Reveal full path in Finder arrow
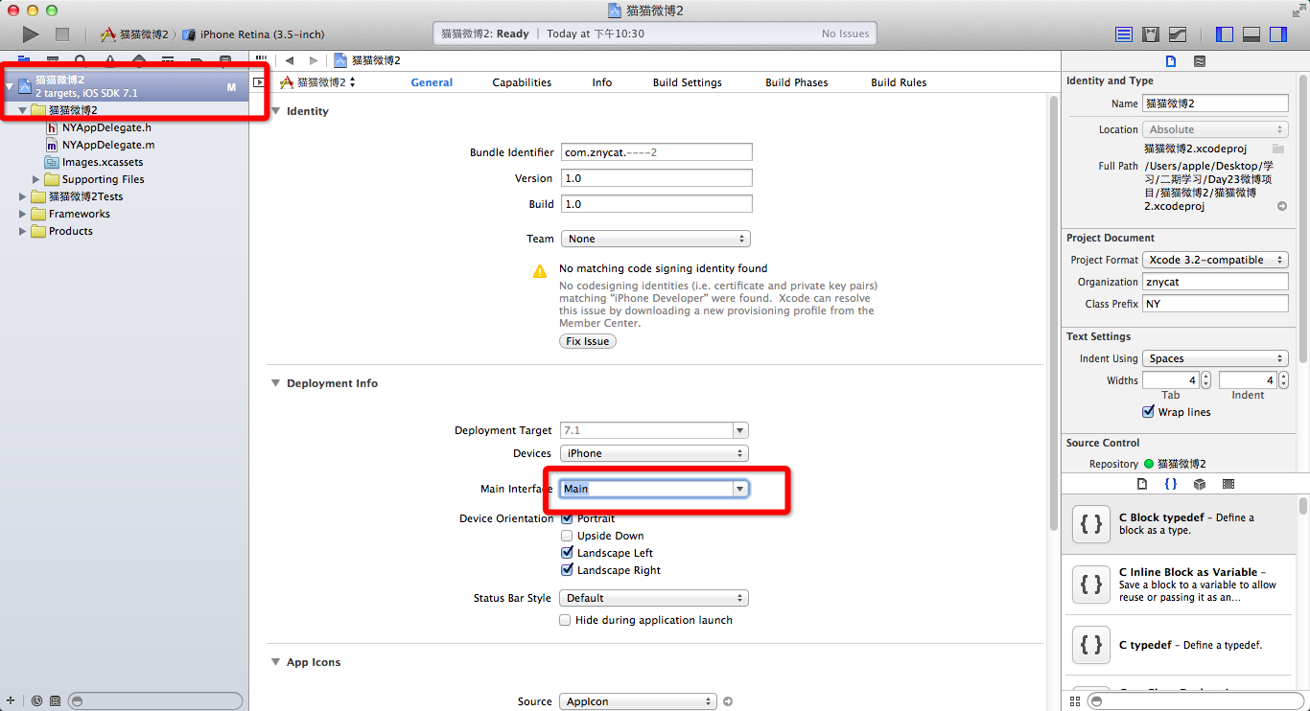Image resolution: width=1310 pixels, height=711 pixels. tap(1282, 206)
